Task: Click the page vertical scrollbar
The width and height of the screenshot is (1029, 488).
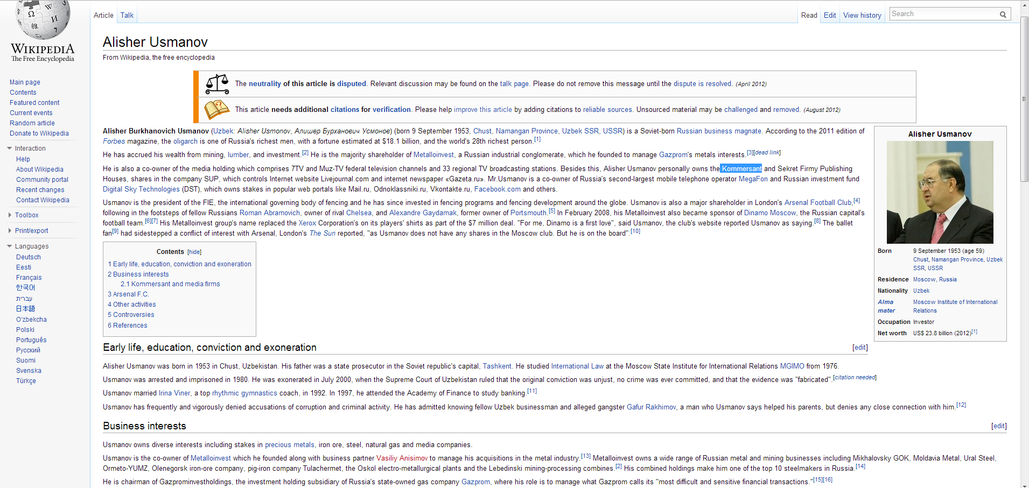Action: pyautogui.click(x=1024, y=100)
